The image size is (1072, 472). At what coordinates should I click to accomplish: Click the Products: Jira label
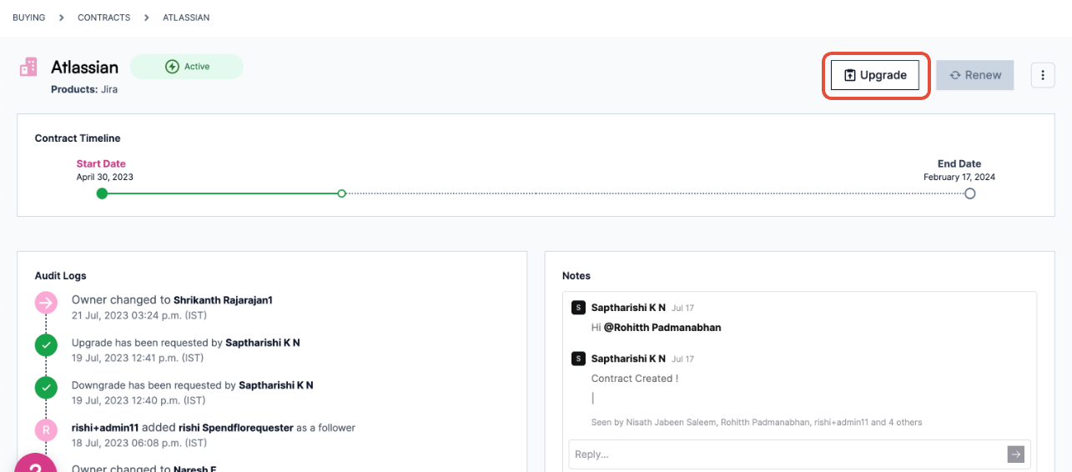[84, 89]
